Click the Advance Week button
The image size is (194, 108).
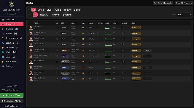coord(12,95)
